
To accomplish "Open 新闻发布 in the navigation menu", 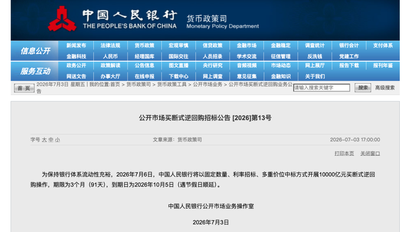I will [x=76, y=46].
